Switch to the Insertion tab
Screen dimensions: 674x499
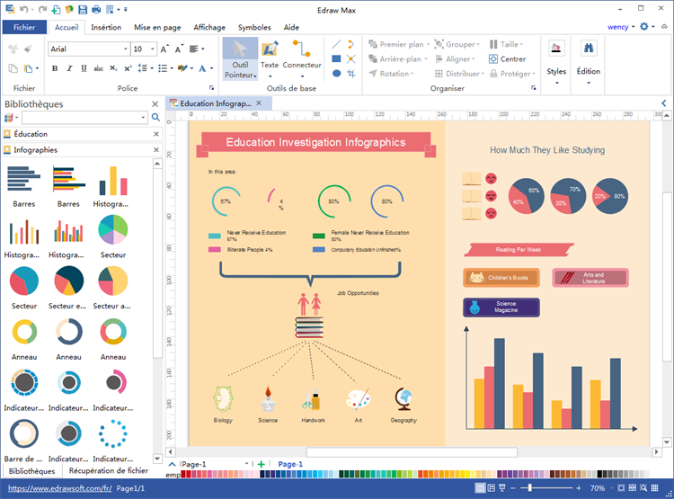[x=106, y=27]
